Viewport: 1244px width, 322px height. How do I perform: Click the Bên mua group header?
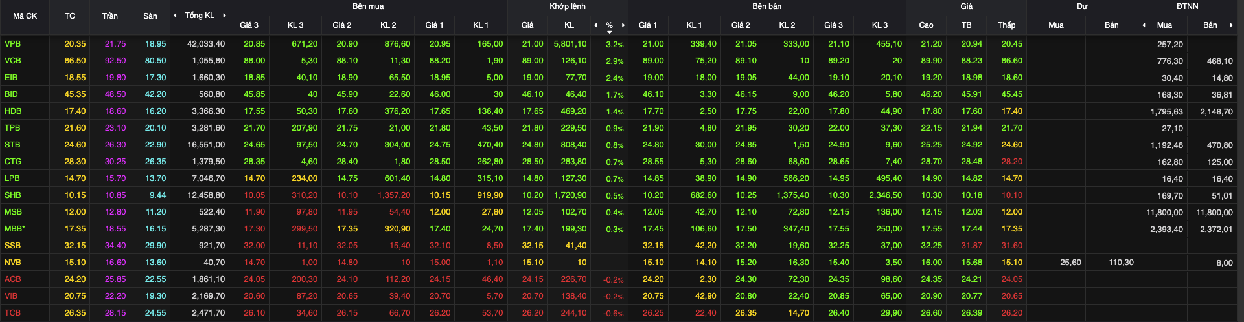coord(368,6)
